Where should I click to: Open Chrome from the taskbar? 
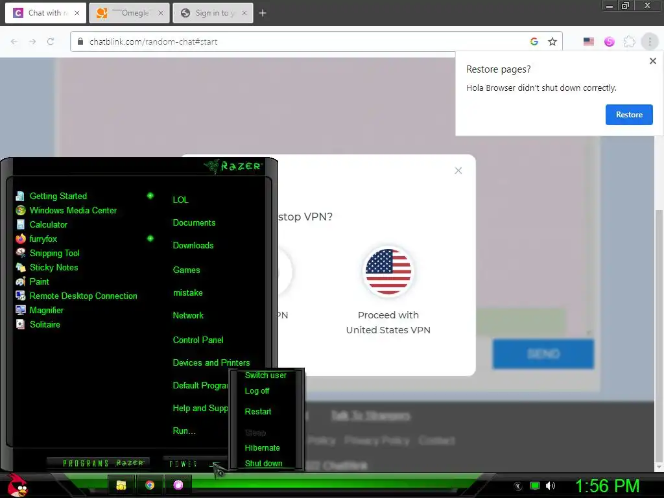pos(150,485)
